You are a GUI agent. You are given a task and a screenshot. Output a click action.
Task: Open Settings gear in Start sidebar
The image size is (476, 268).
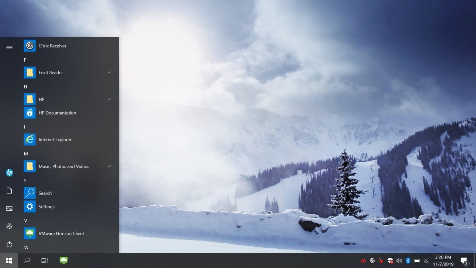coord(9,226)
